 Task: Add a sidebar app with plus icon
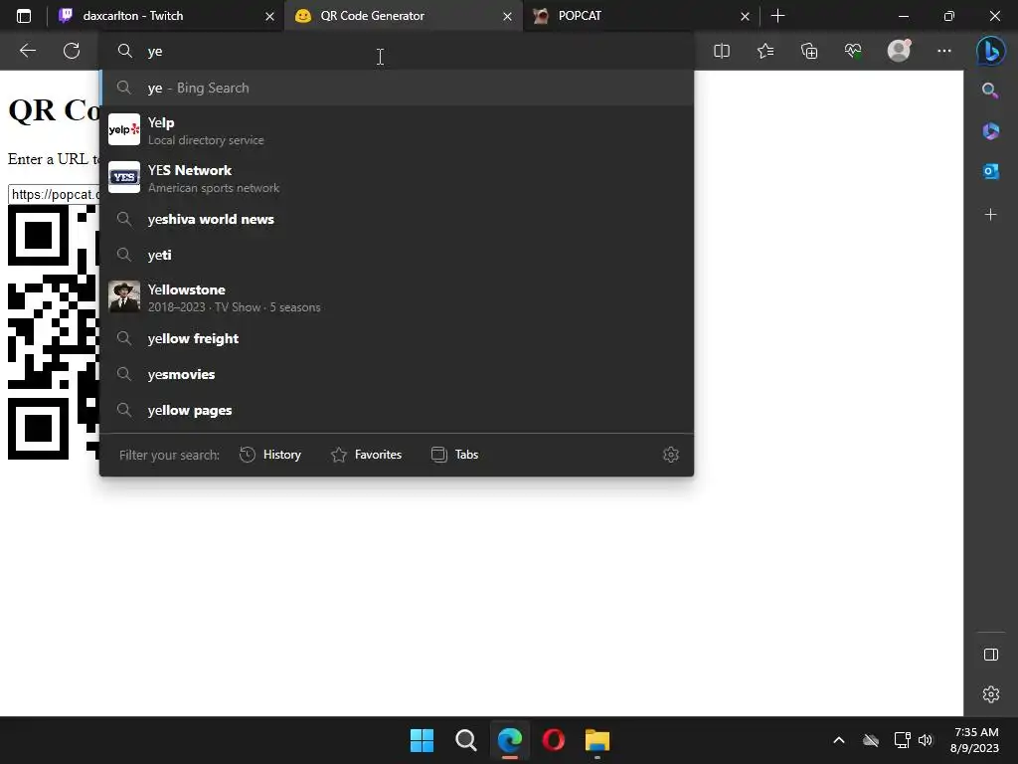click(x=990, y=215)
